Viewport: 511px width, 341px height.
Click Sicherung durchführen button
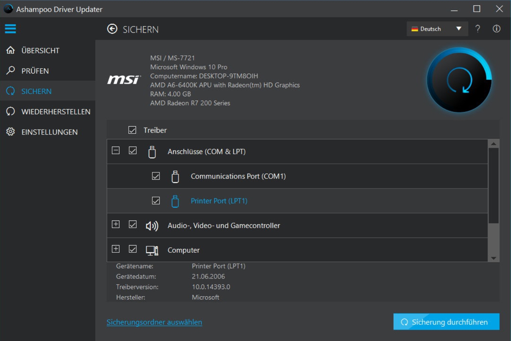446,322
